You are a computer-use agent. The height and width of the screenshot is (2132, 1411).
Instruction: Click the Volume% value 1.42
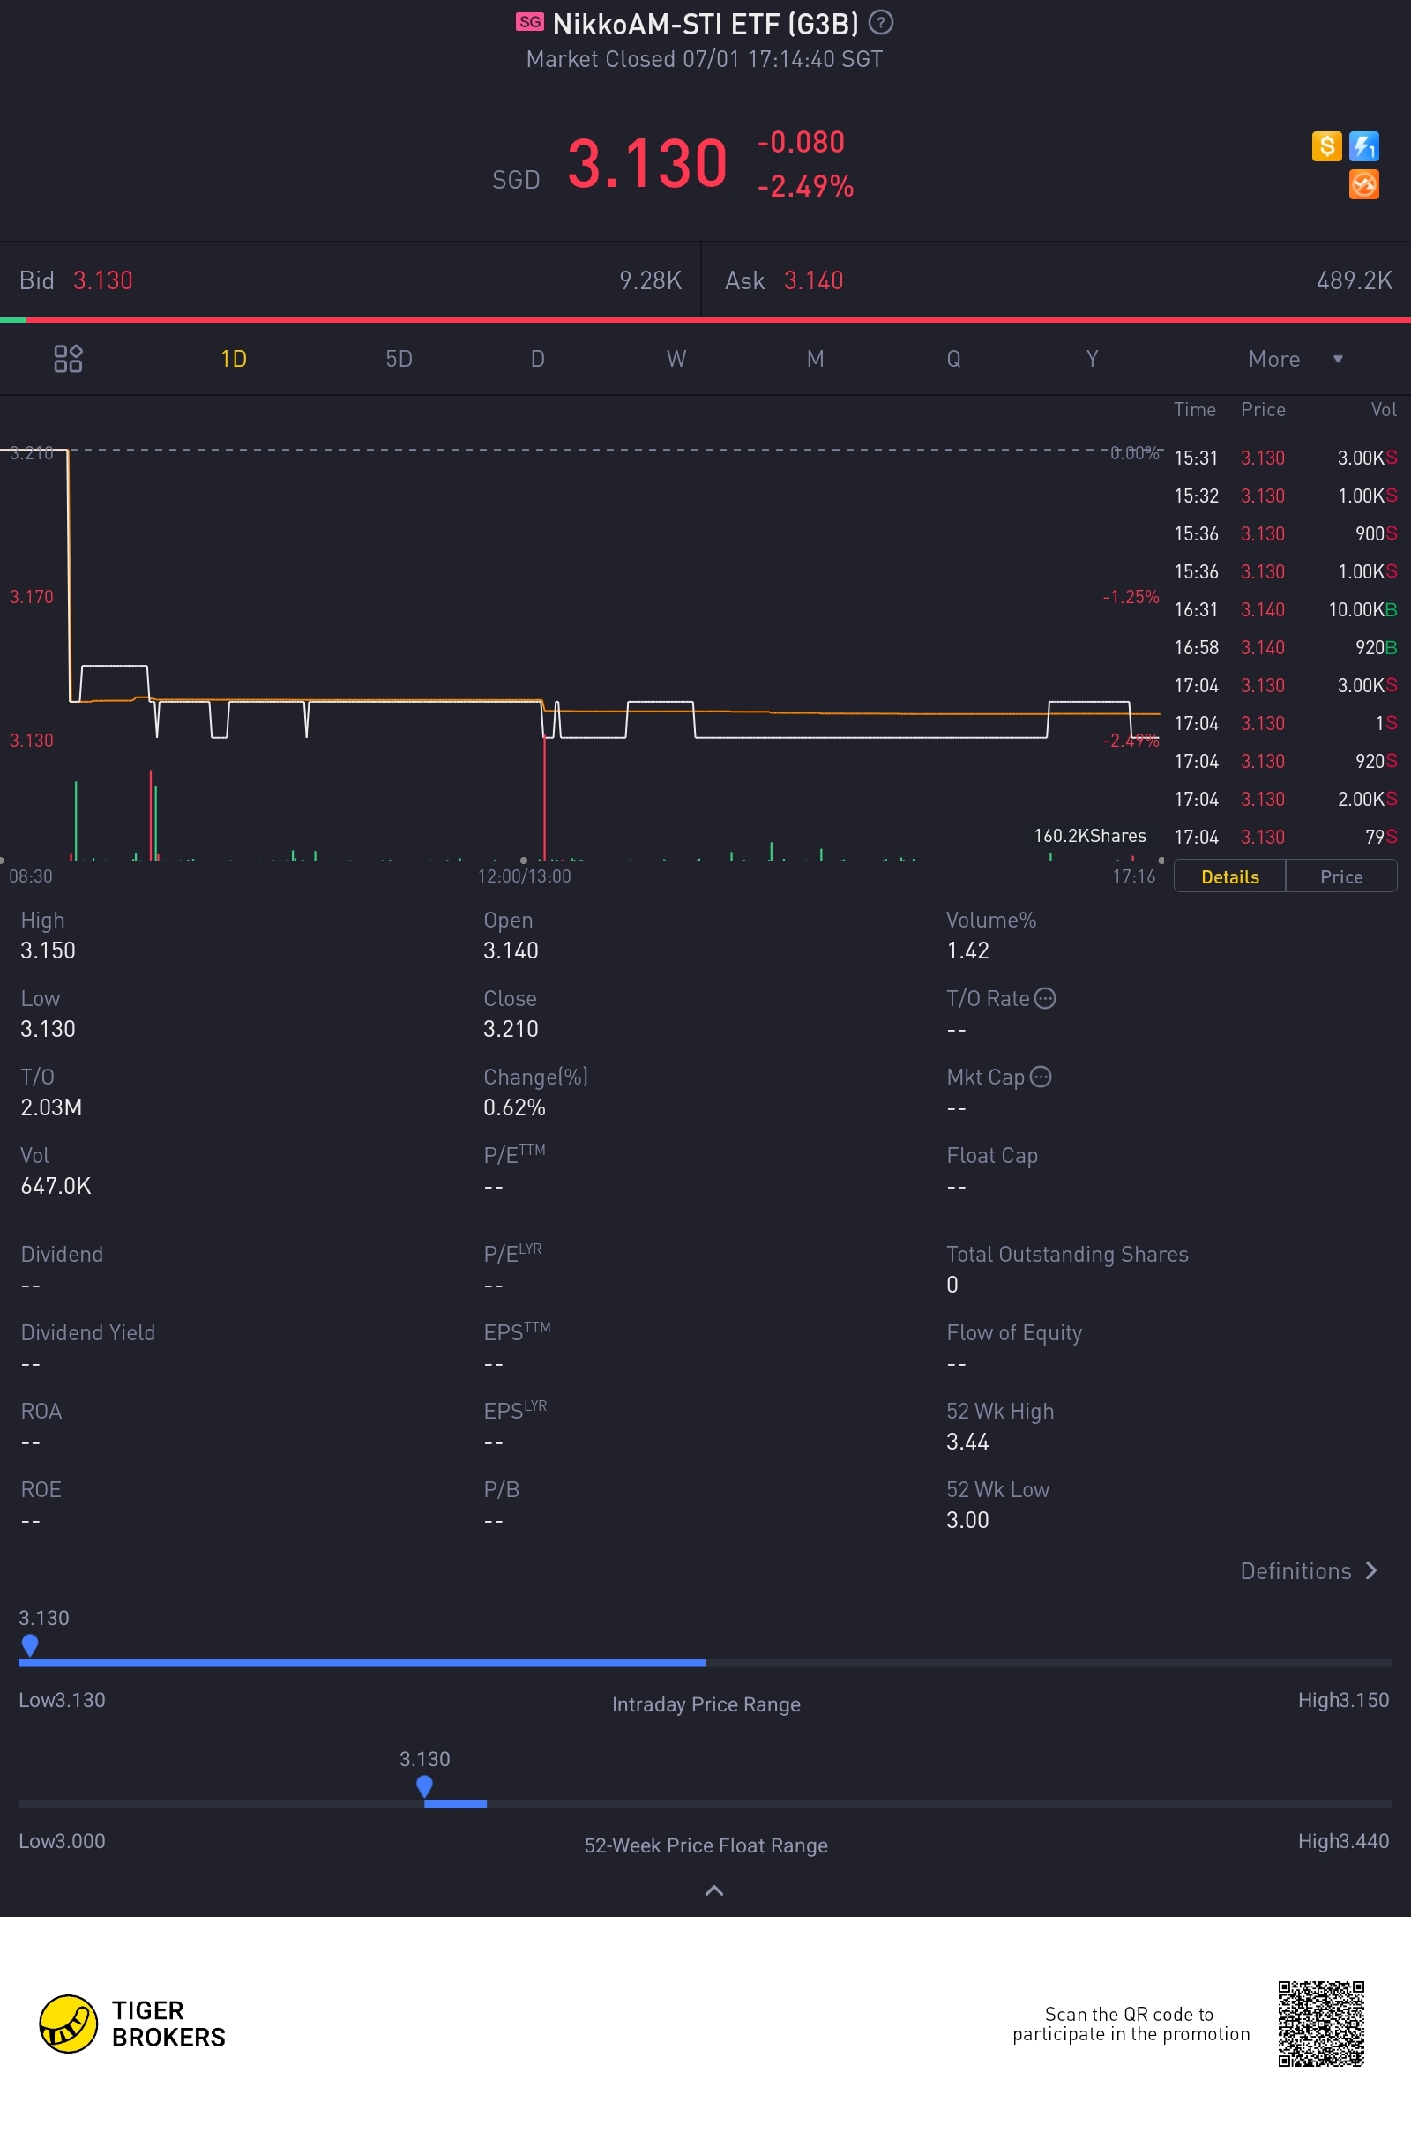point(967,950)
